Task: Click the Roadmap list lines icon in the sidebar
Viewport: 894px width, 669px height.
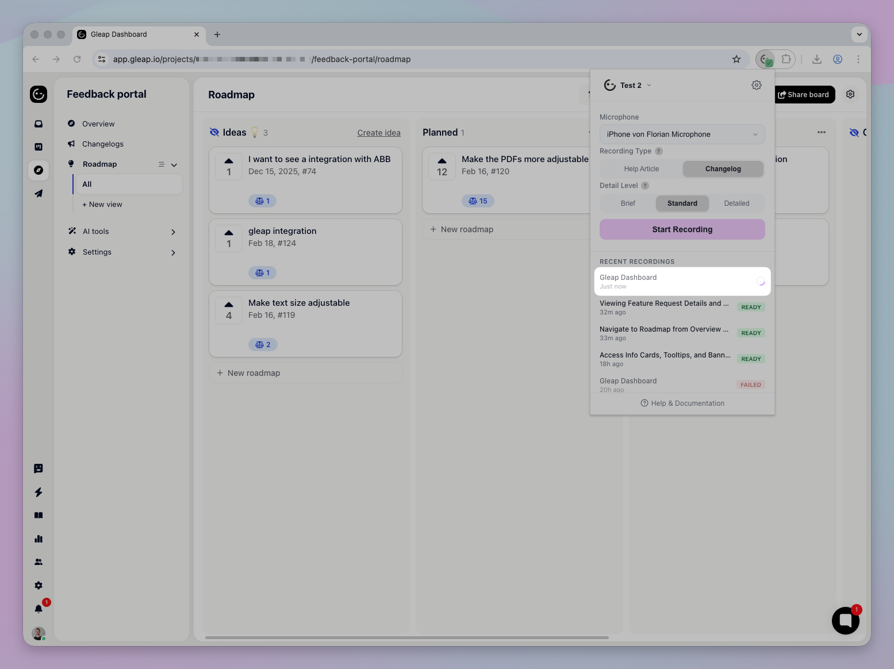Action: coord(162,164)
